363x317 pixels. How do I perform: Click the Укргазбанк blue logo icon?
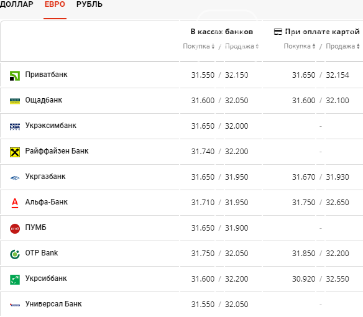[15, 178]
